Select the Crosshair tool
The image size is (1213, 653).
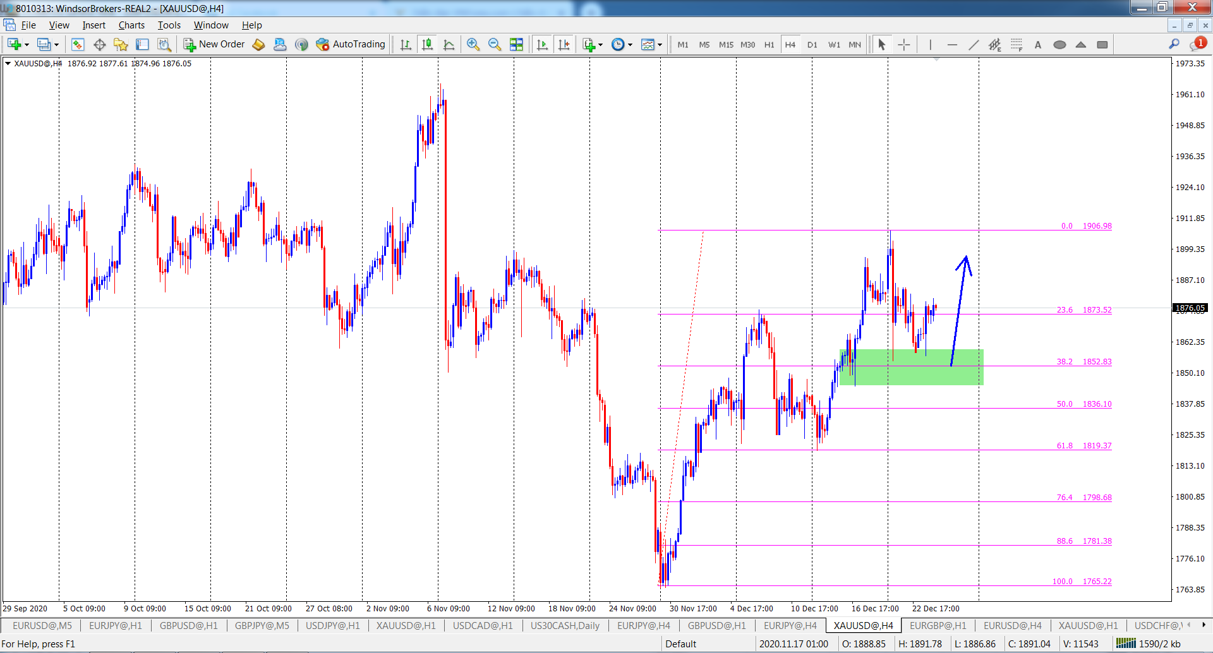click(x=904, y=44)
